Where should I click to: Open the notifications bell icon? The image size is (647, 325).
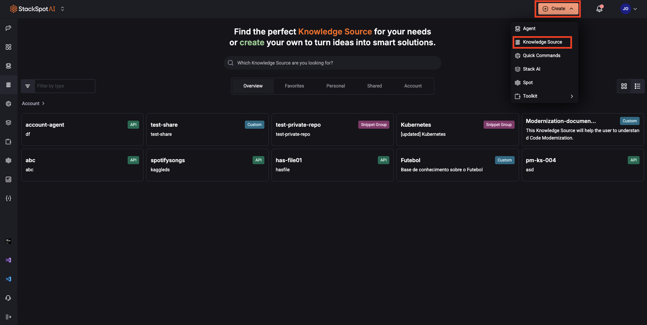(599, 8)
